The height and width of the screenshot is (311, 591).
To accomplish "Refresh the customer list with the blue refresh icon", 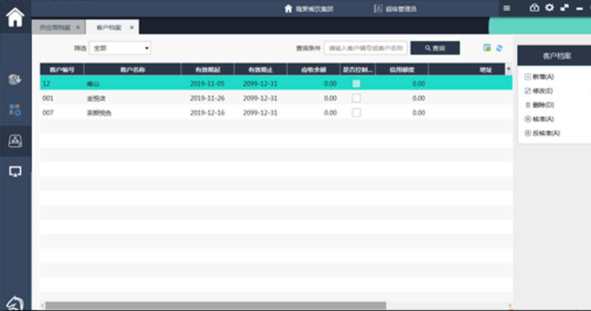I will tap(499, 49).
